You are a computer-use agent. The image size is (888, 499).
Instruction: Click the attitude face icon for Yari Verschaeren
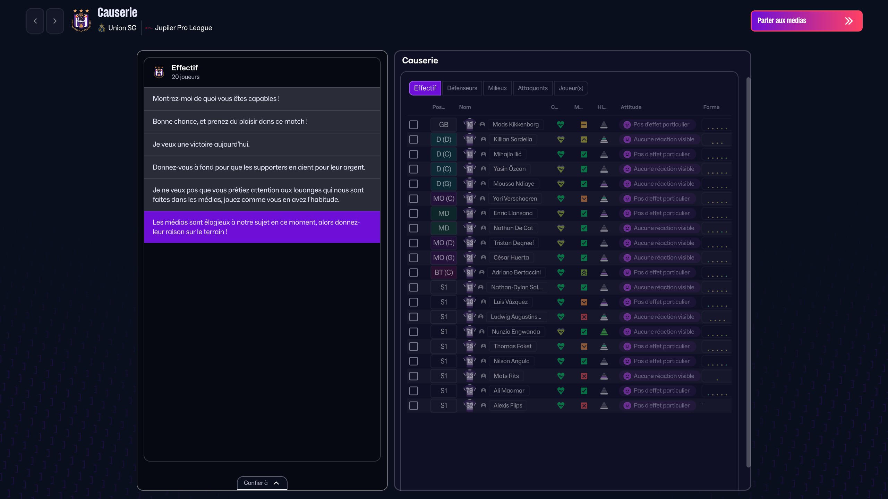coord(627,199)
